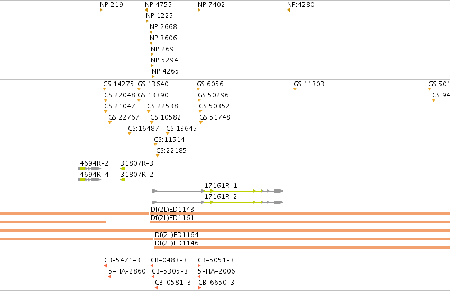
Task: Click the GS:51748 label
Action: 215,117
